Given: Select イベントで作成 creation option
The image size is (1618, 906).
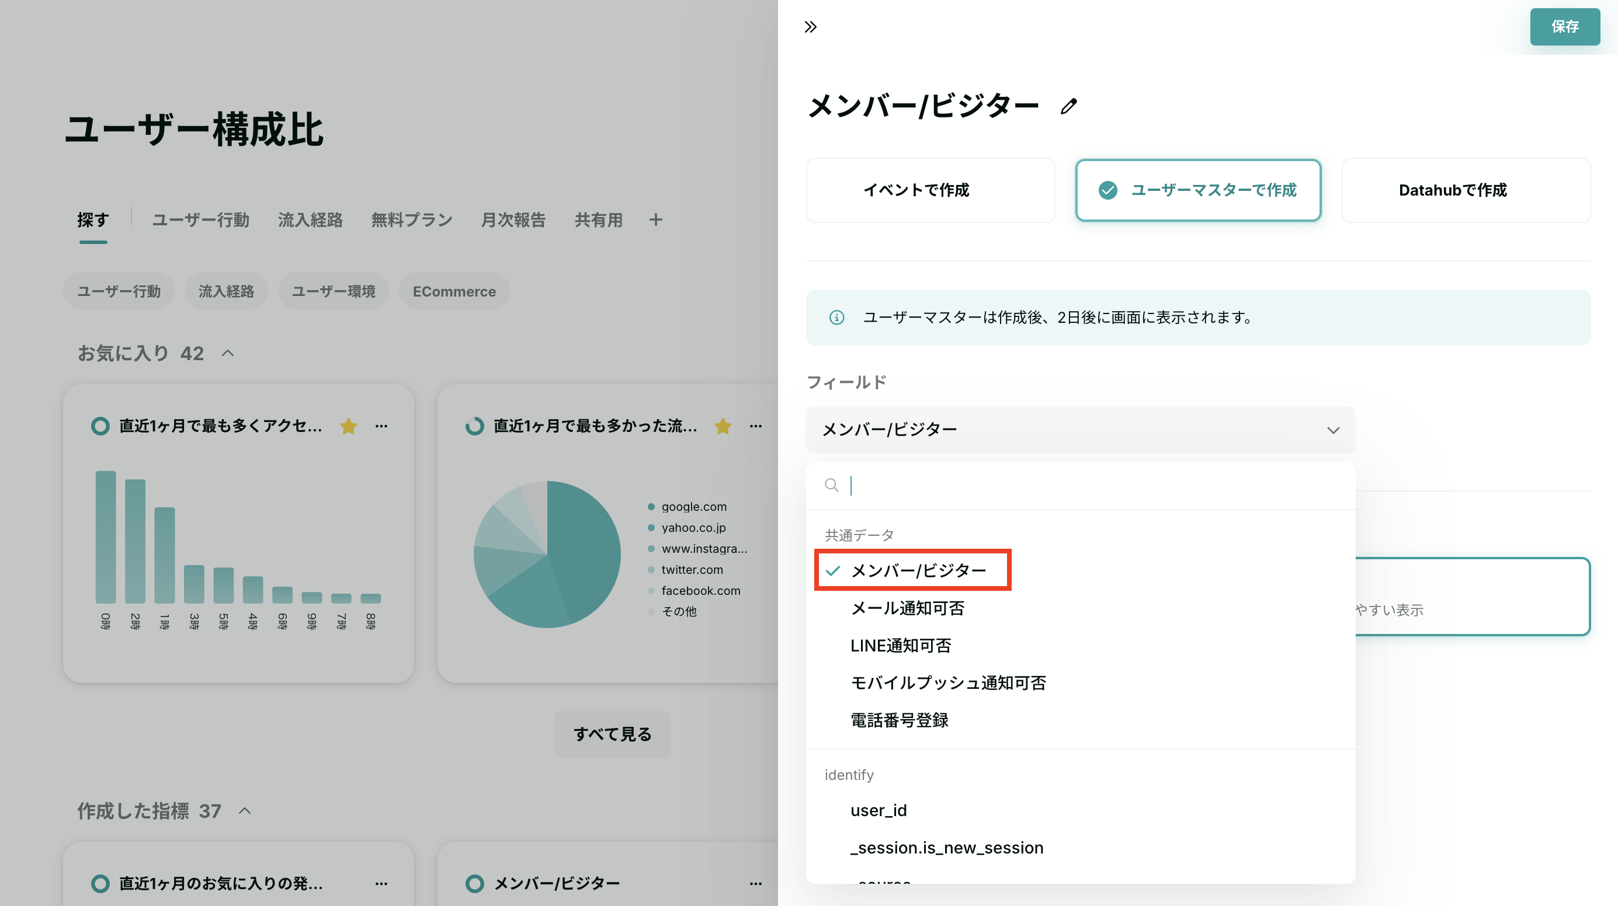Looking at the screenshot, I should 930,190.
